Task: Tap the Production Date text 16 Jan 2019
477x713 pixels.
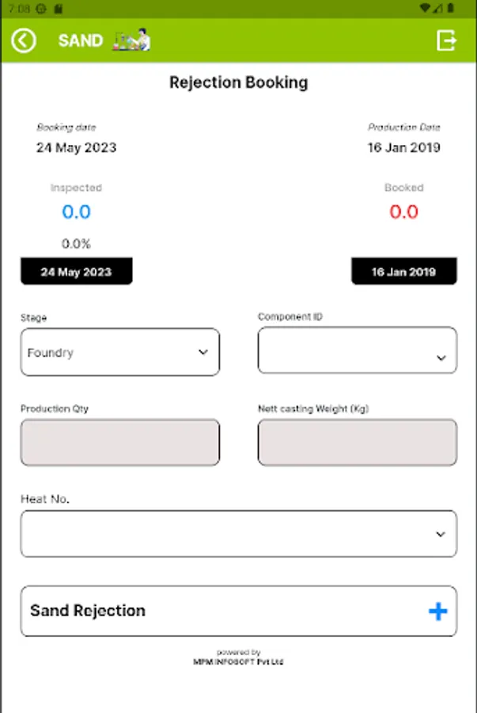Action: [403, 147]
